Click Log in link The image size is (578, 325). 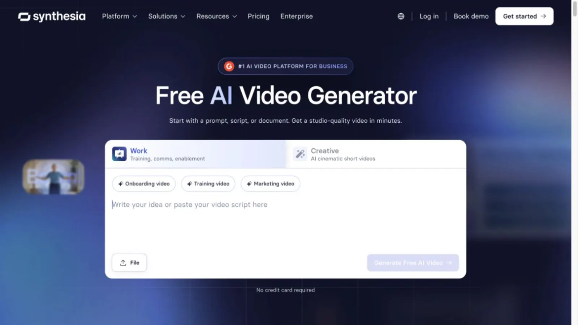(429, 16)
